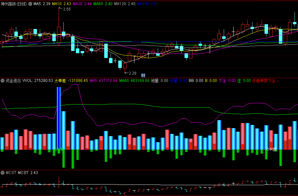This screenshot has height=196, width=298.
Task: Click the 2.28 low price label
Action: 133,73
